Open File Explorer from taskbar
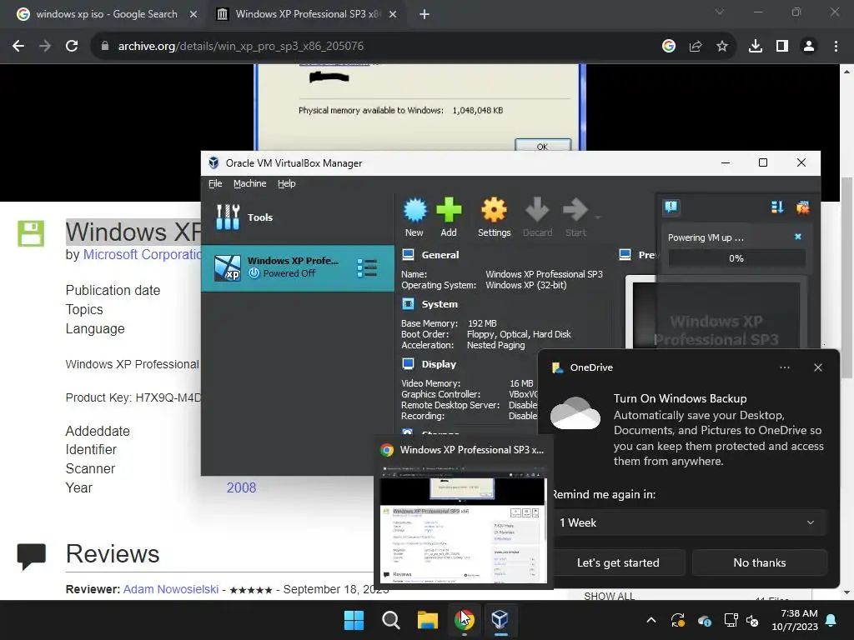854x640 pixels. [x=428, y=620]
